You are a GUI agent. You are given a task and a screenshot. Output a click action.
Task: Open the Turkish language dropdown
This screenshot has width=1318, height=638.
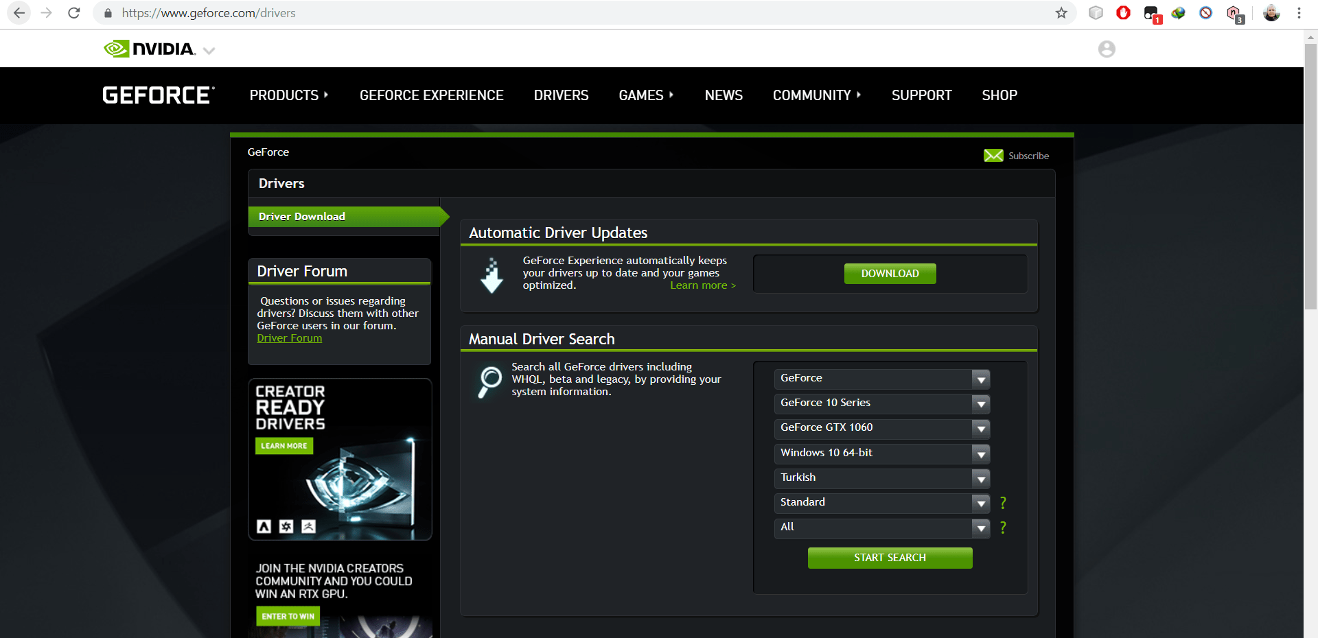coord(882,478)
